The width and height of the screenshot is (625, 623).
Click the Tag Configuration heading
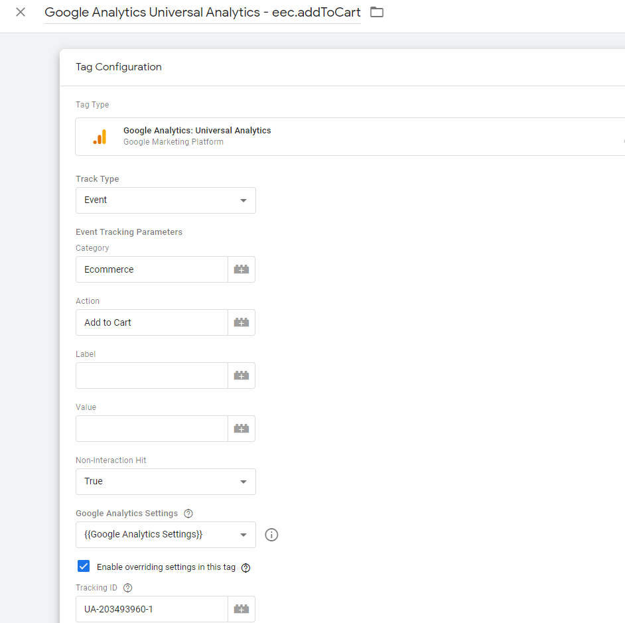pos(119,67)
